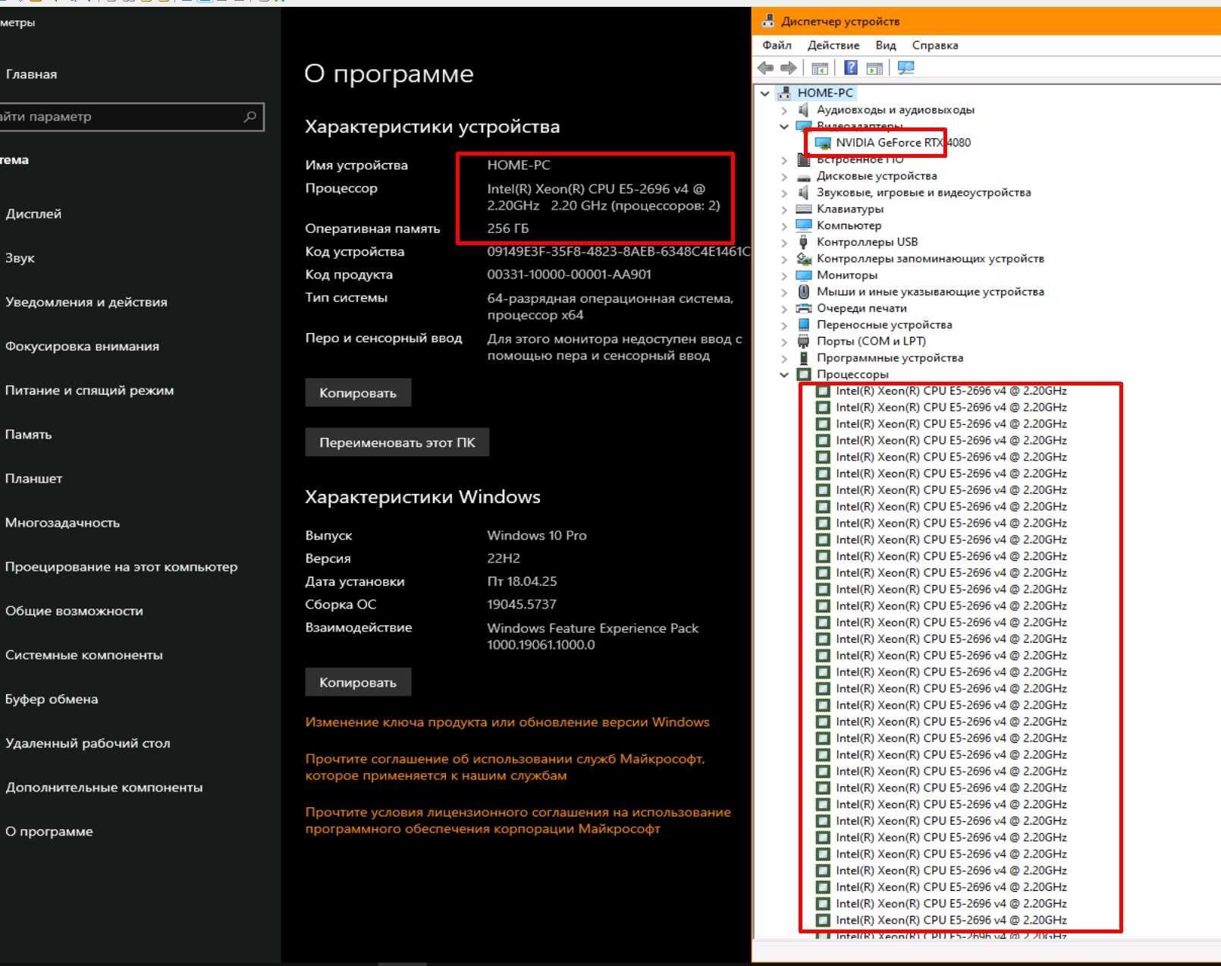Click the Windows 10 Pro edition value
Screen dimensions: 1221x966
(537, 536)
